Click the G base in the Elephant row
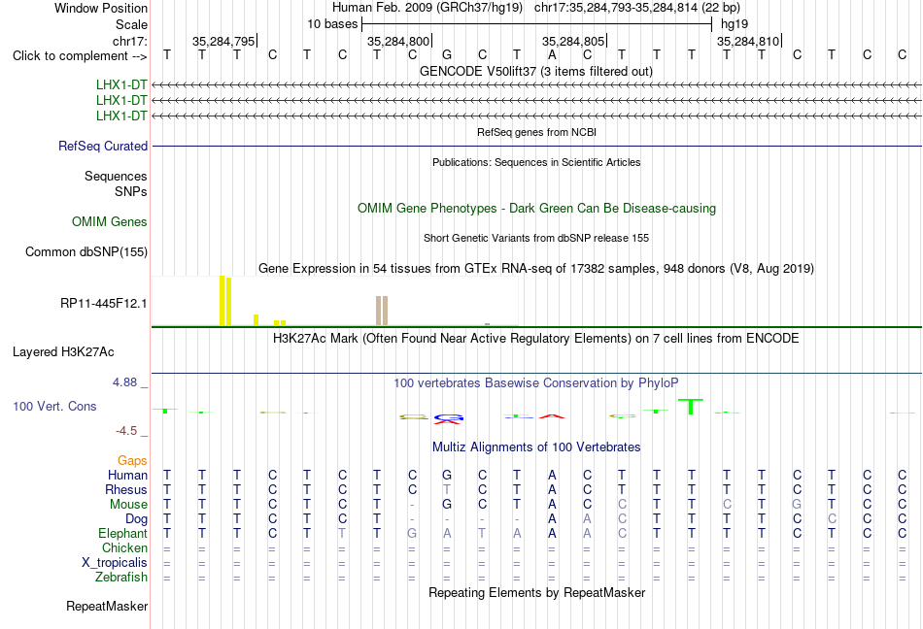Image resolution: width=923 pixels, height=629 pixels. (x=412, y=533)
